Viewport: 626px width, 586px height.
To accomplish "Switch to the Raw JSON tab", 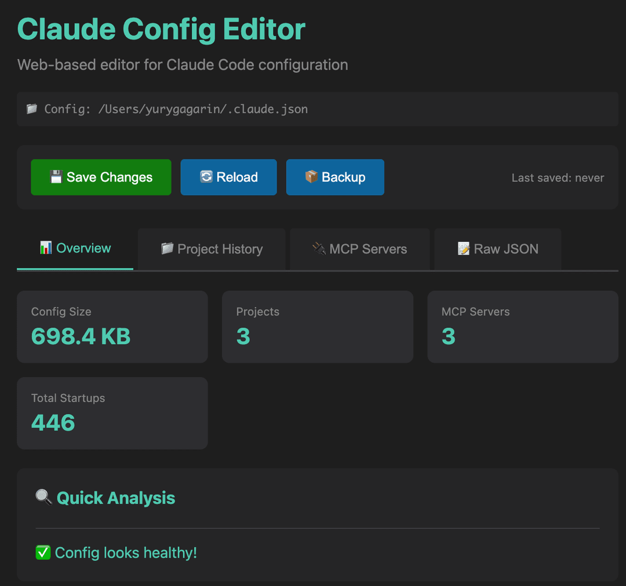I will pos(498,249).
